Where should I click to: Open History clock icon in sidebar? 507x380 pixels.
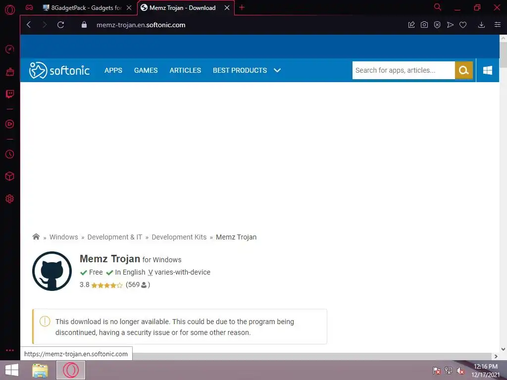tap(10, 154)
